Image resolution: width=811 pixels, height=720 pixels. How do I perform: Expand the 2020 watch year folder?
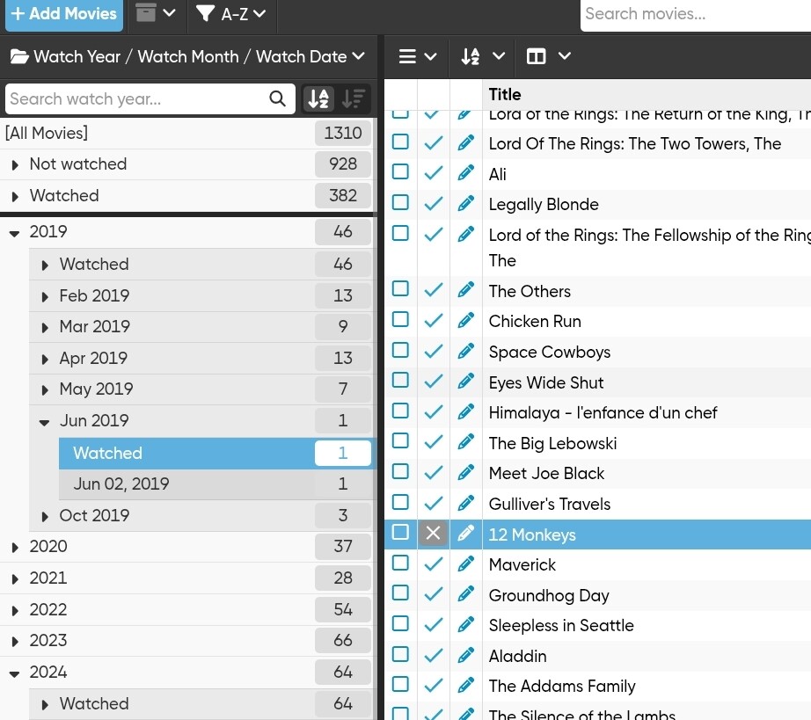pyautogui.click(x=15, y=547)
